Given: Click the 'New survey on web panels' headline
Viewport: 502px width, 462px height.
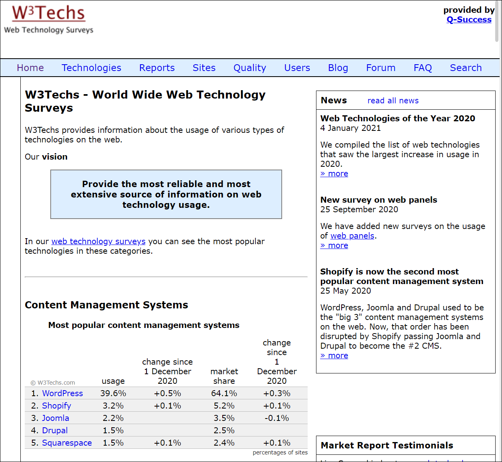Looking at the screenshot, I should [379, 200].
